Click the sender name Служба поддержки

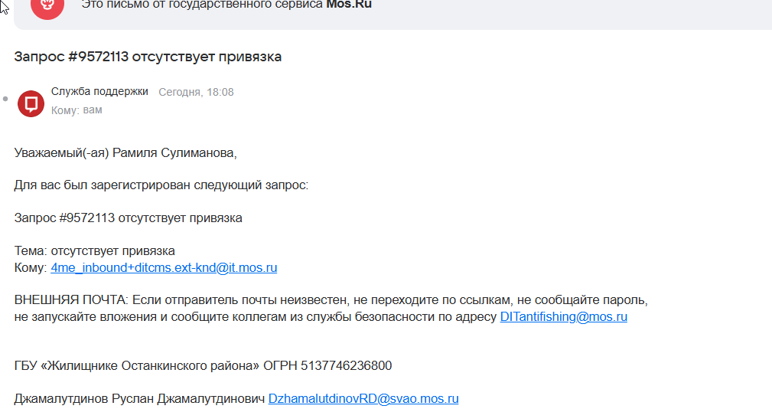pyautogui.click(x=99, y=92)
